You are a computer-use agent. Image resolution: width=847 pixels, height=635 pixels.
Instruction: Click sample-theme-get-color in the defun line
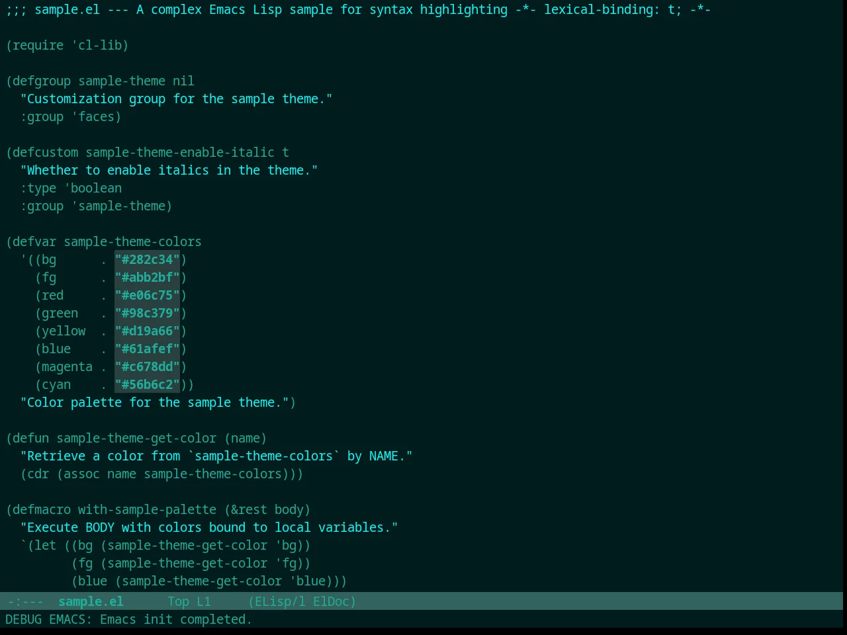(136, 438)
